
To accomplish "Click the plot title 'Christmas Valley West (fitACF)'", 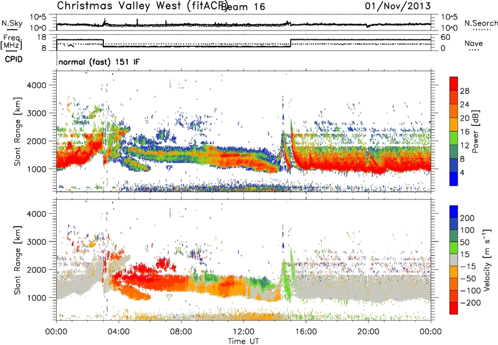I will pyautogui.click(x=142, y=6).
